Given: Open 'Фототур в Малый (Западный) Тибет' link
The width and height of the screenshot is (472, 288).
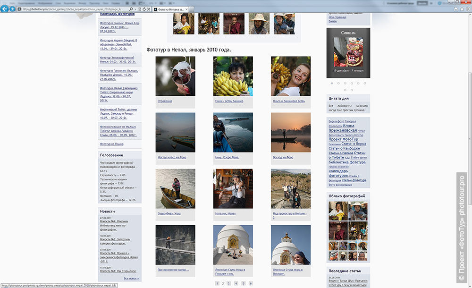Looking at the screenshot, I should click(x=118, y=94).
